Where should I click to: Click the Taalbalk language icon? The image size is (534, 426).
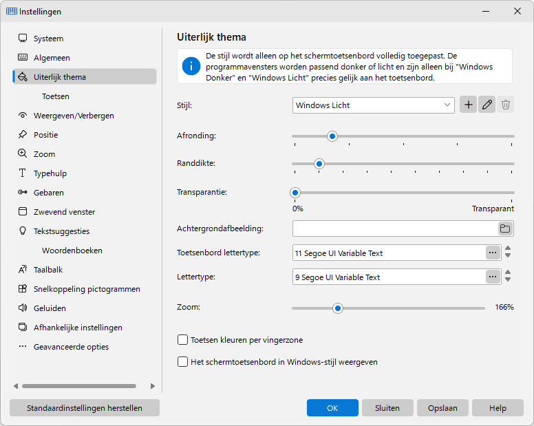23,269
